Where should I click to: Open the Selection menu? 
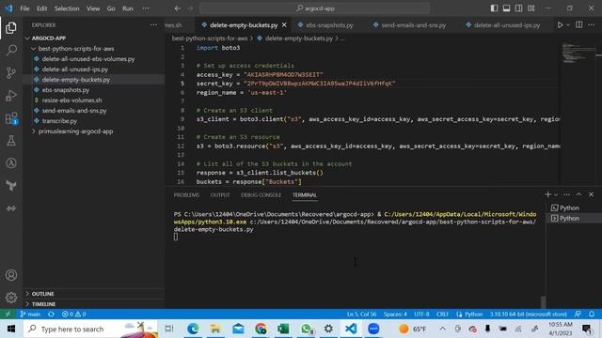pos(67,8)
